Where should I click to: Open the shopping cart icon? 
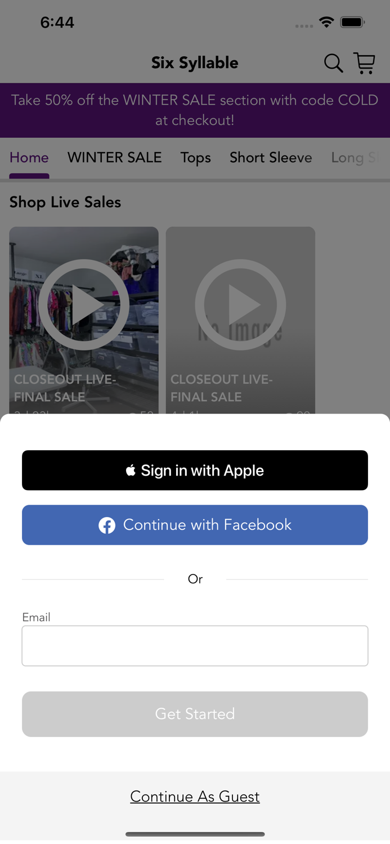[365, 63]
